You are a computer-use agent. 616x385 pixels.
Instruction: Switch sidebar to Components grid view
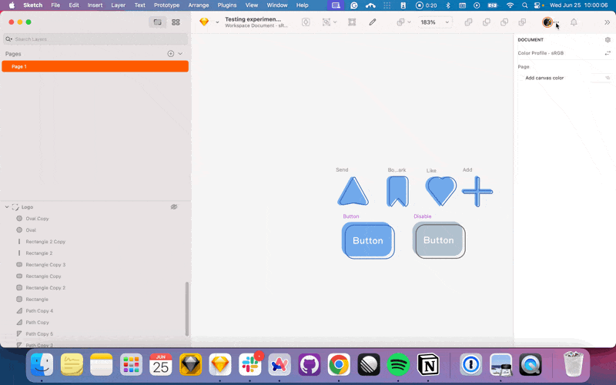coord(176,22)
